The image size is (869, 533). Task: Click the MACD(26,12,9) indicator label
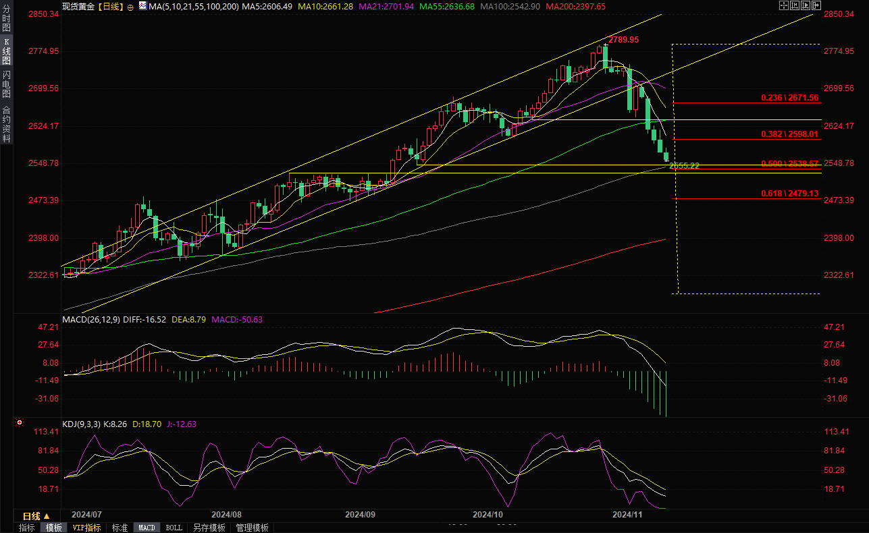(x=91, y=319)
